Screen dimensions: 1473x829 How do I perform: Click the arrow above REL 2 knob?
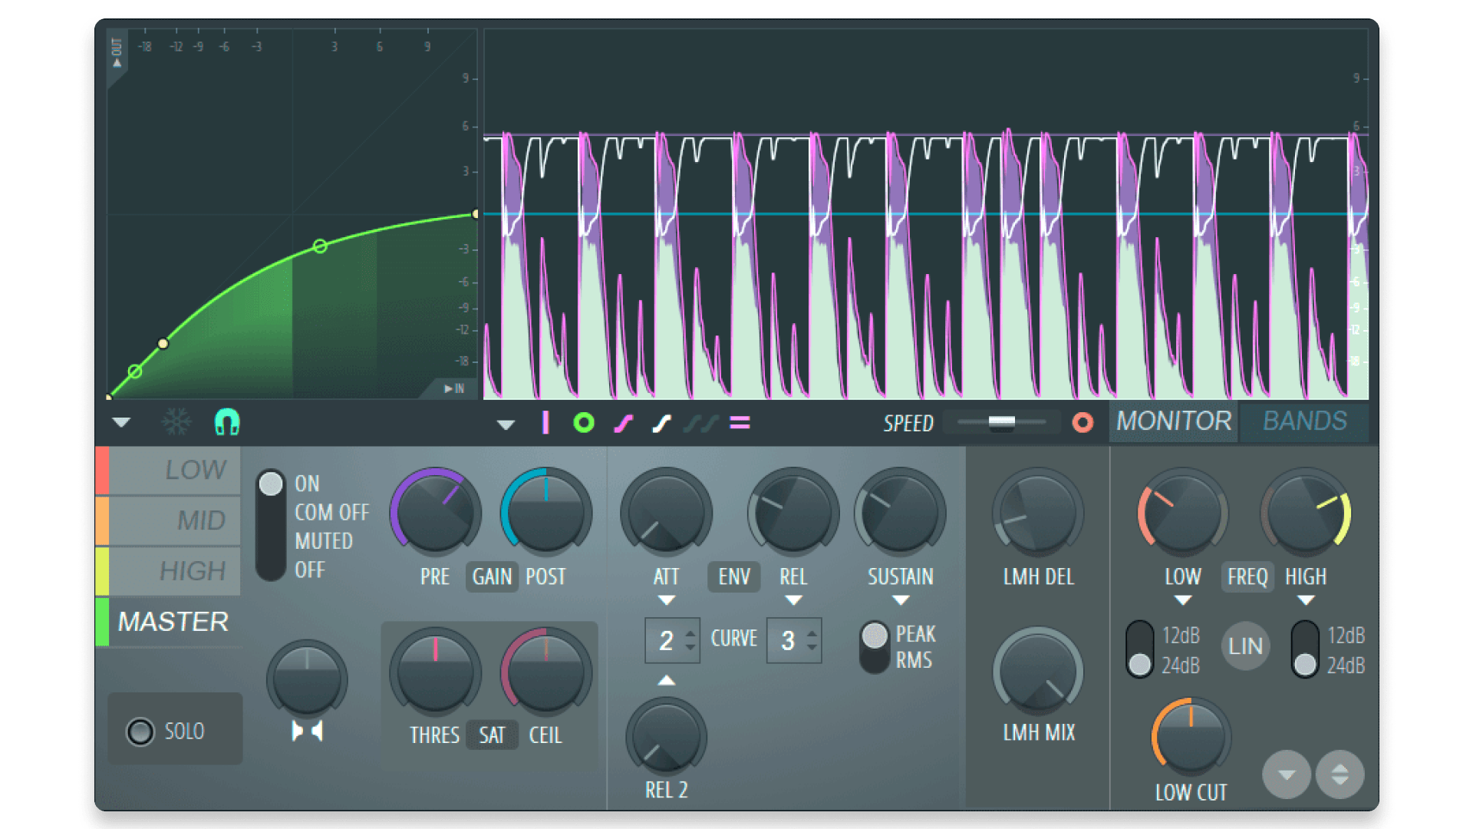(x=666, y=681)
